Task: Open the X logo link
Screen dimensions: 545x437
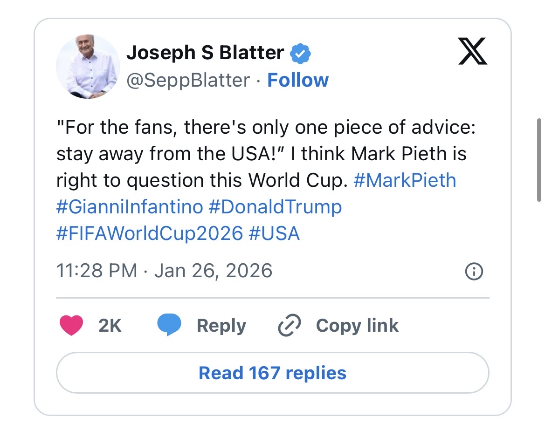Action: pyautogui.click(x=473, y=51)
